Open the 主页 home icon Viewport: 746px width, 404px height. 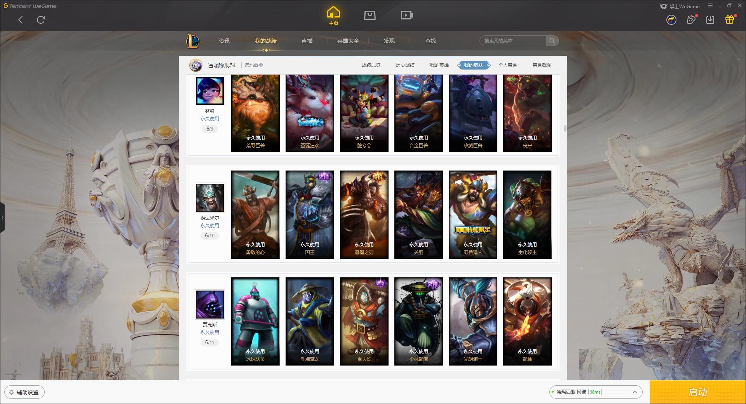coord(333,16)
